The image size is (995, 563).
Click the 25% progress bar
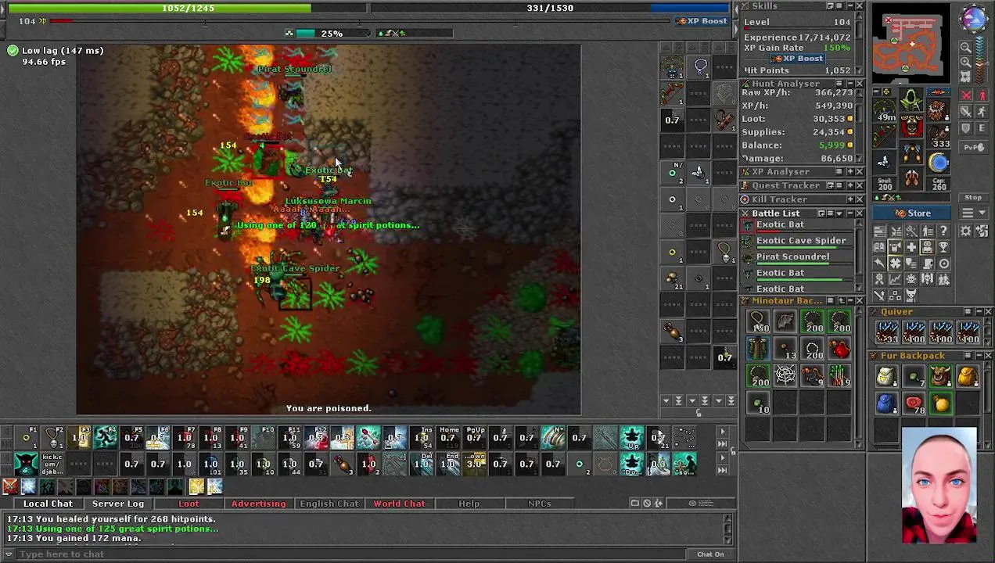click(x=332, y=34)
